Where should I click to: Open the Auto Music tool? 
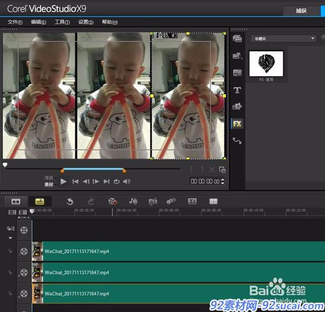tap(153, 201)
